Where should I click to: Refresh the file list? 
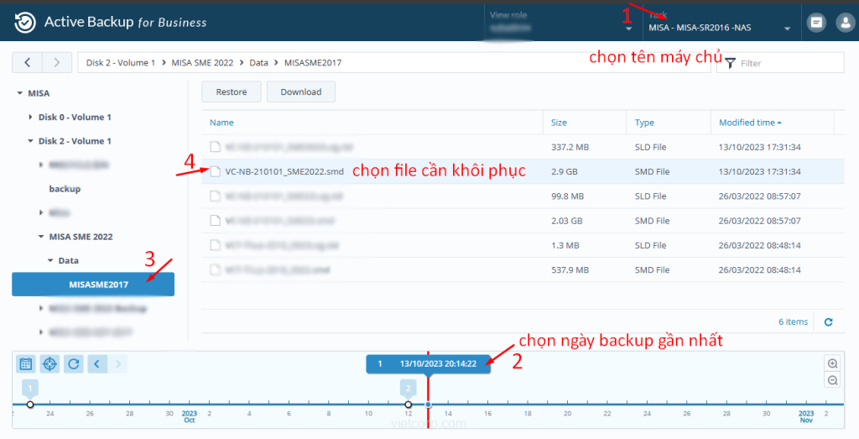click(828, 321)
